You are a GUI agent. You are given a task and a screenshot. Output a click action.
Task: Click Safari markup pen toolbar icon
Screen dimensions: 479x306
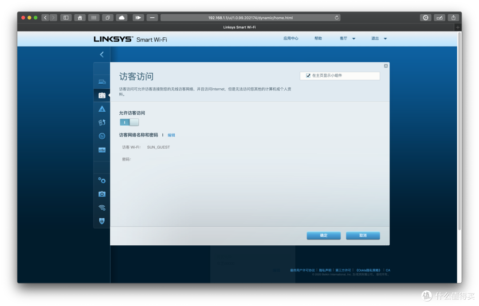[440, 18]
